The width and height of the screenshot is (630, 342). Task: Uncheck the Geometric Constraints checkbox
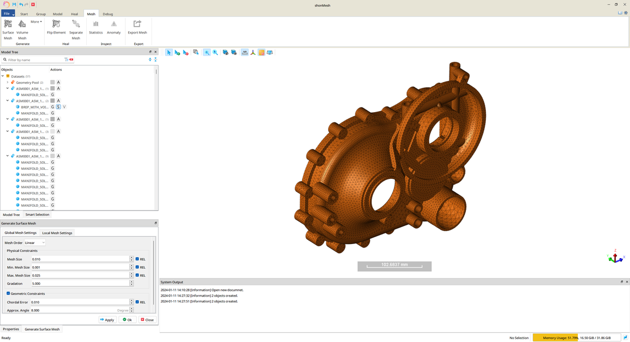(9, 293)
